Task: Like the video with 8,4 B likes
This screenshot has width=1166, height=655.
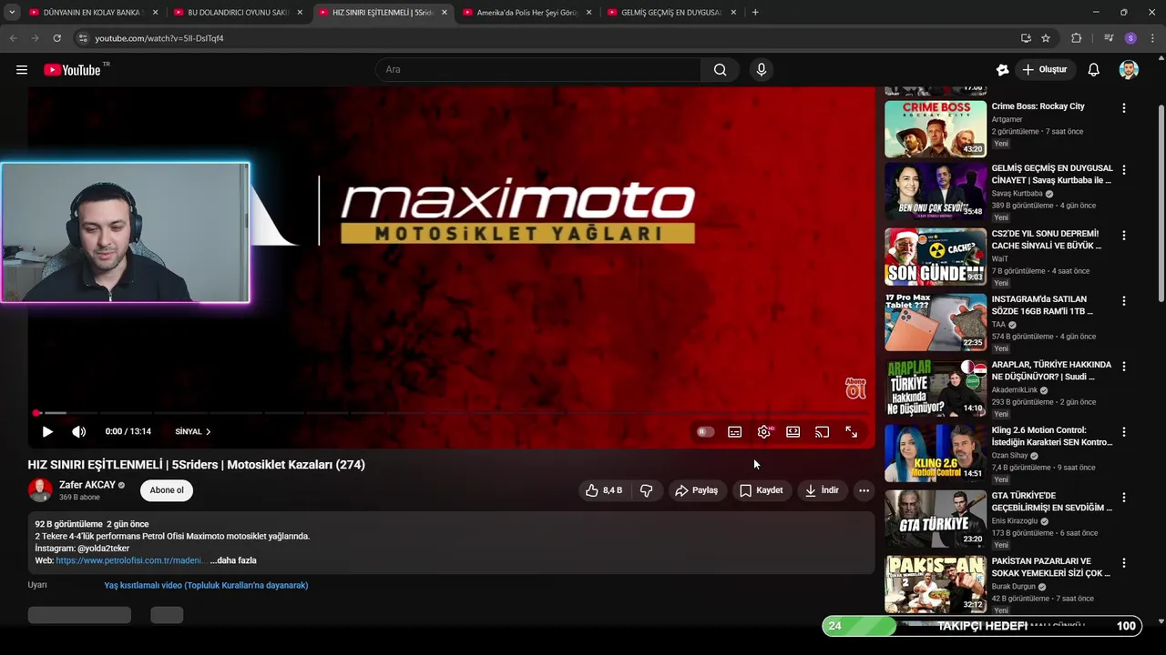Action: (x=603, y=490)
